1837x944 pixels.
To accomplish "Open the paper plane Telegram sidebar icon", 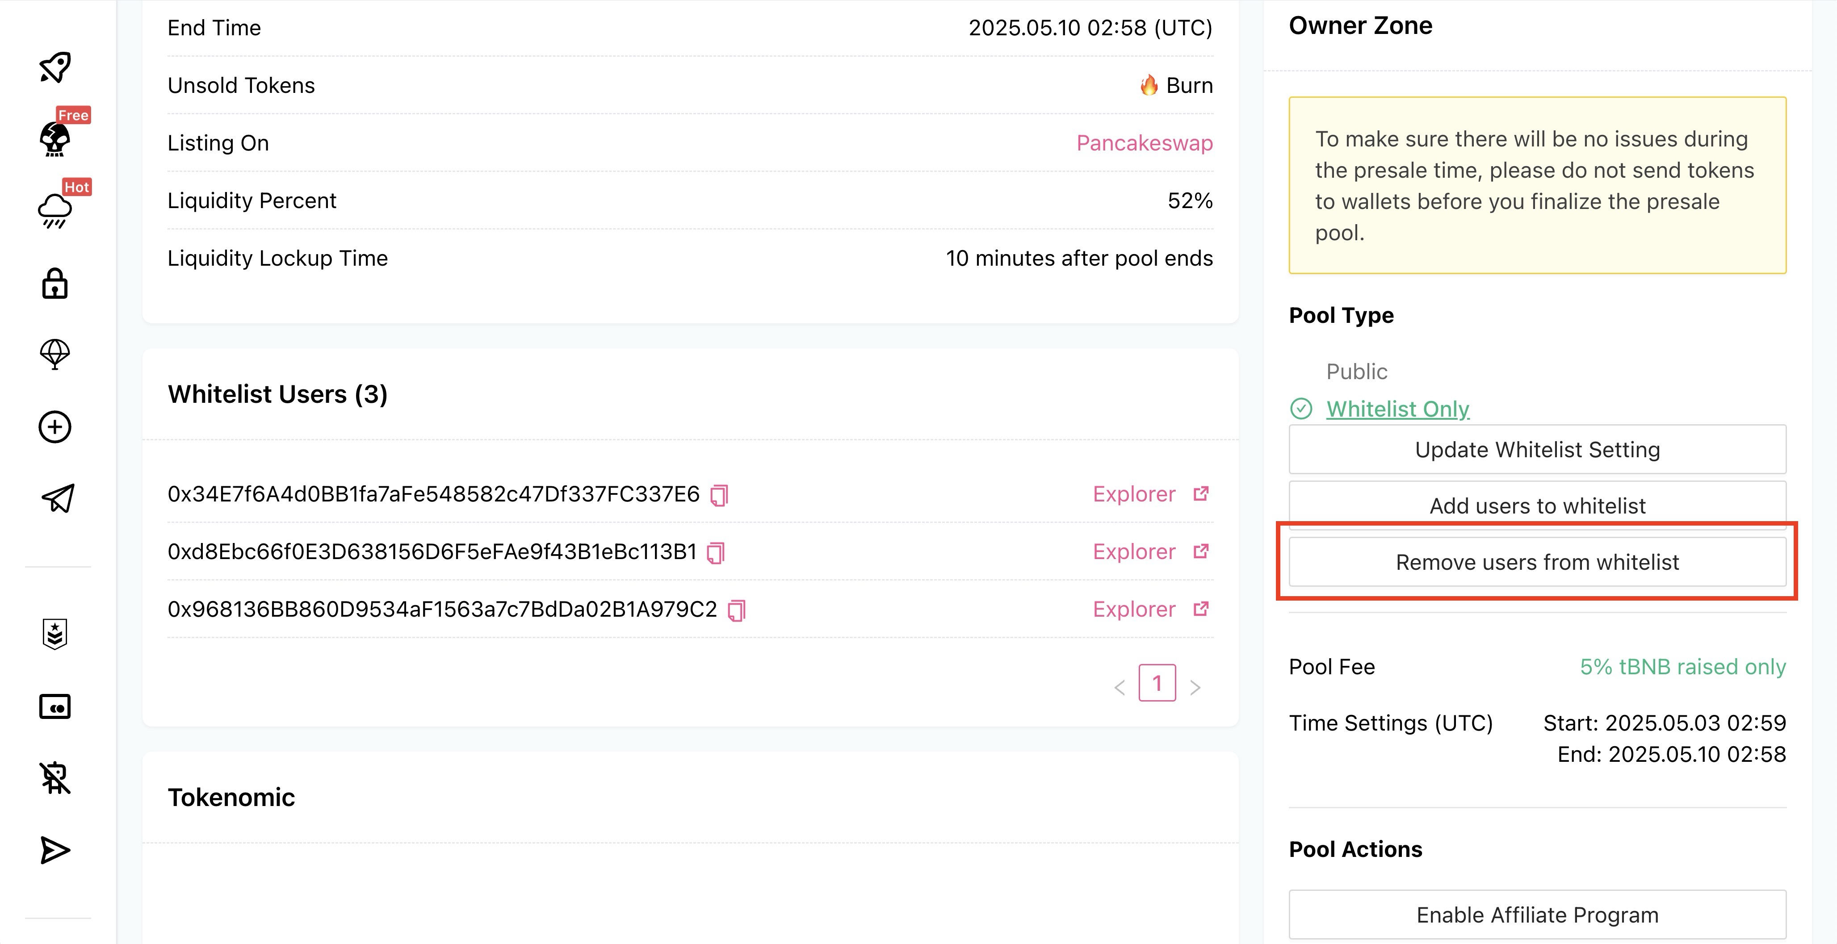I will click(x=57, y=497).
